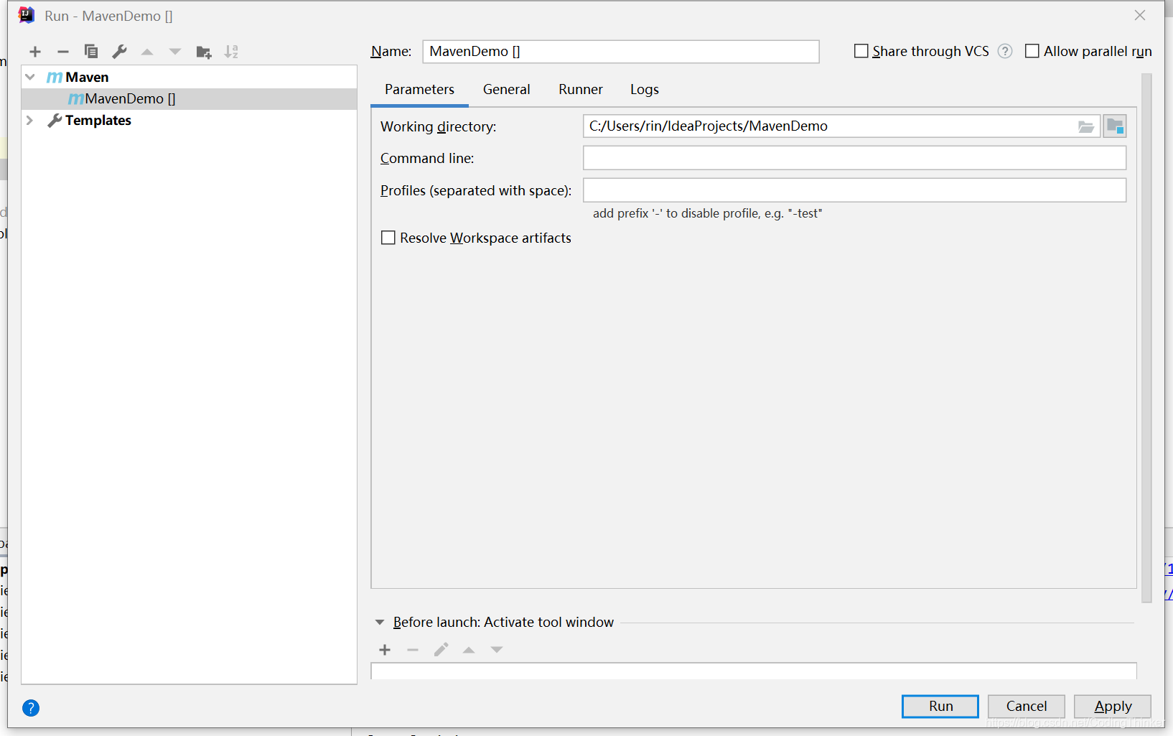
Task: Focus the Profiles input field
Action: (x=854, y=190)
